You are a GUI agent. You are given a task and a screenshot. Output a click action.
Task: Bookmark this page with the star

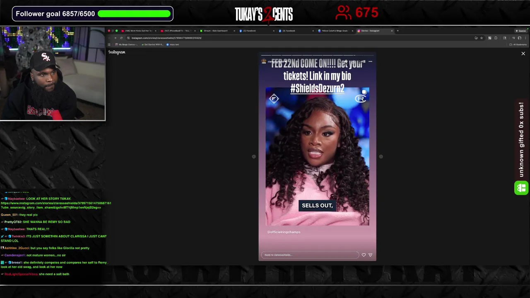[x=481, y=38]
